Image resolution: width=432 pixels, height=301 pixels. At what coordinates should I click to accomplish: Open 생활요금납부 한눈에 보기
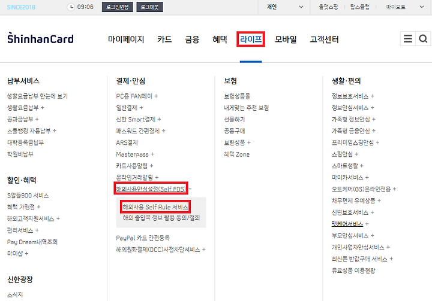(37, 96)
